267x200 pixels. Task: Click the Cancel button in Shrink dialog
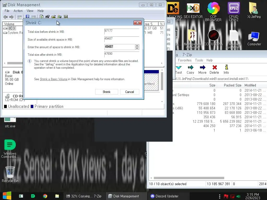pyautogui.click(x=130, y=92)
